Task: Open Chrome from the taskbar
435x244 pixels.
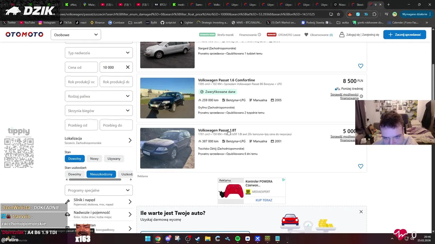Action: (x=158, y=239)
